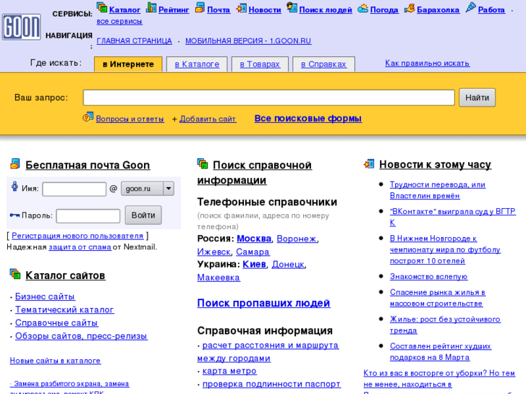Open Регистрация нового пользователя link
Viewport: 526px width, 394px height.
78,236
